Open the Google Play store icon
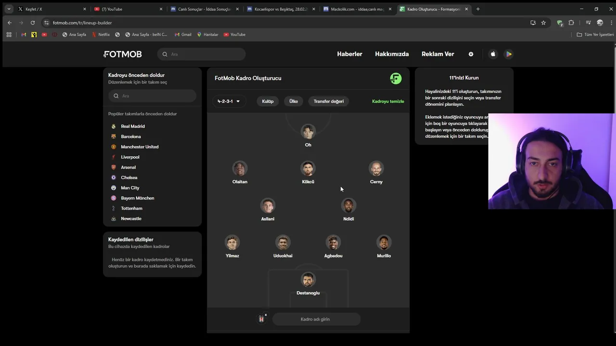616x346 pixels. 509,54
